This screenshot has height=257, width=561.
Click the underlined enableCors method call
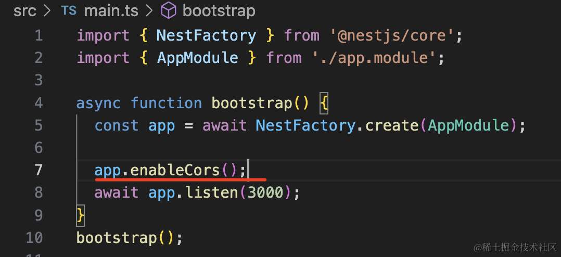(x=174, y=170)
